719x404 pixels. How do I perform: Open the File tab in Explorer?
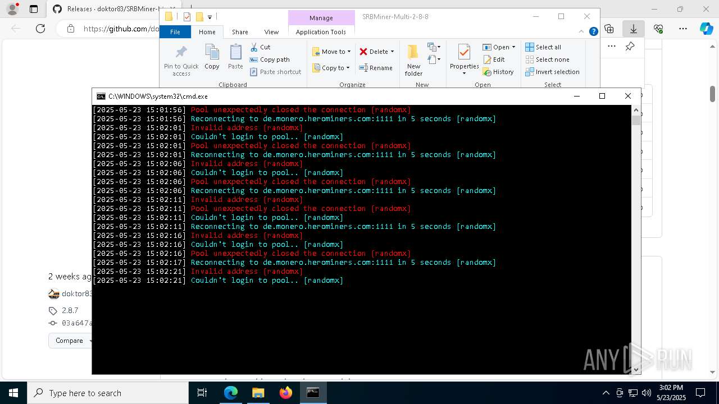point(175,32)
